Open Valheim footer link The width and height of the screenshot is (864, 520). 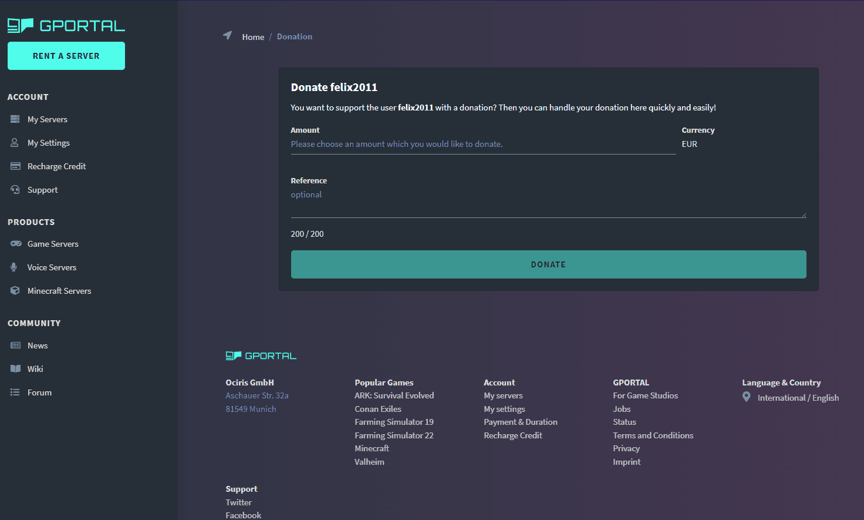click(x=369, y=462)
